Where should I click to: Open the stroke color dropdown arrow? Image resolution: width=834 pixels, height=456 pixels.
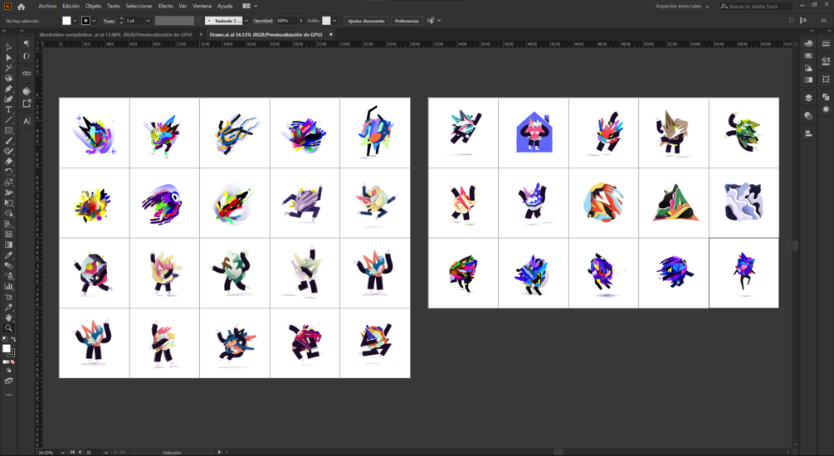coord(94,21)
